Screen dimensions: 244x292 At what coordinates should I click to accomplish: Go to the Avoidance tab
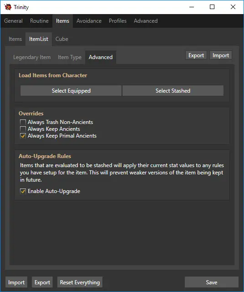click(x=89, y=21)
